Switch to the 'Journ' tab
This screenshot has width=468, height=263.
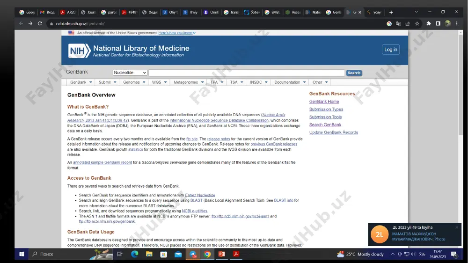(x=88, y=12)
